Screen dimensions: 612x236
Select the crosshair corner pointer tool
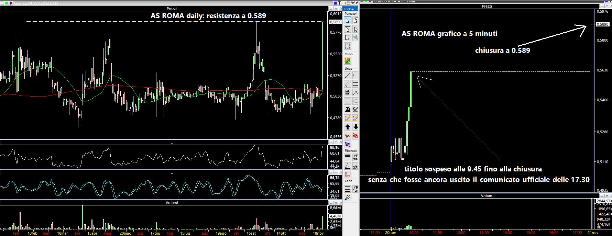[x=348, y=37]
